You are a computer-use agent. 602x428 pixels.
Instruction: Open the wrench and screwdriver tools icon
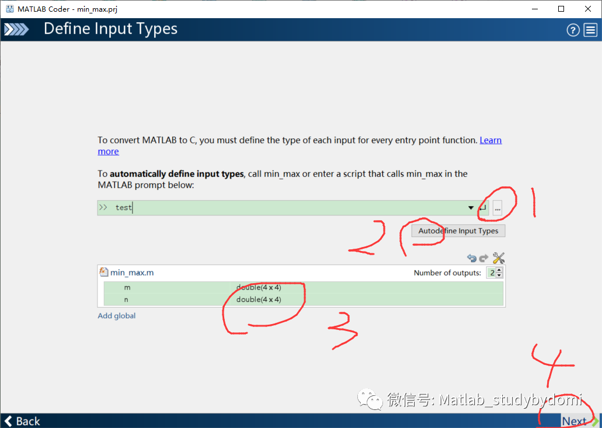click(498, 258)
